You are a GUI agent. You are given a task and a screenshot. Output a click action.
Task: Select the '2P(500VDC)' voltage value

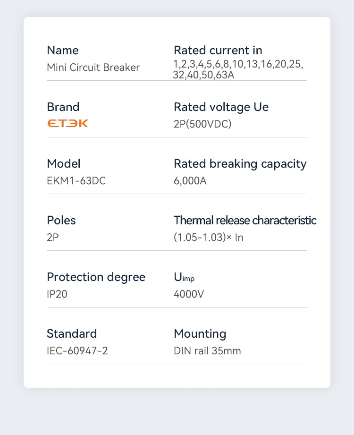pyautogui.click(x=202, y=124)
